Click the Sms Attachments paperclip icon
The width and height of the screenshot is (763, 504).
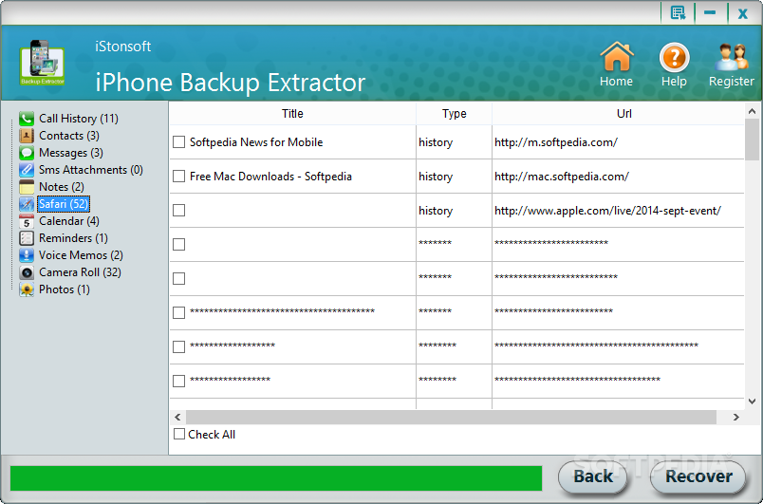coord(27,170)
